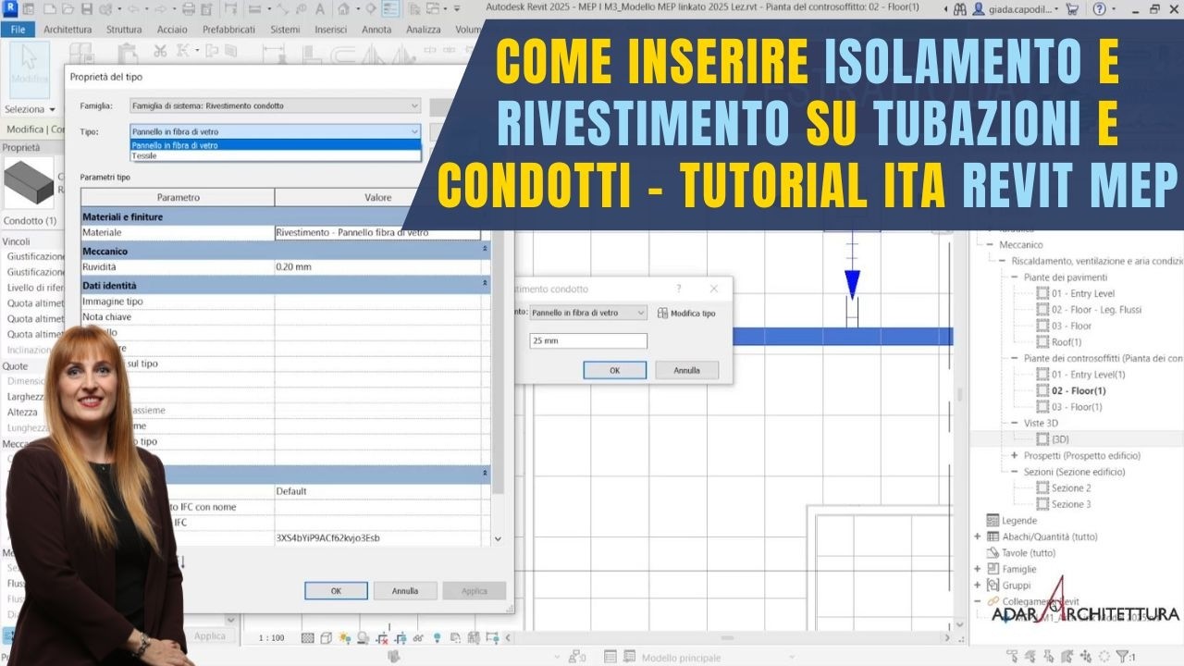Open 02 - Floor - Leg. Flussi view
Viewport: 1184px width, 666px height.
1097,310
